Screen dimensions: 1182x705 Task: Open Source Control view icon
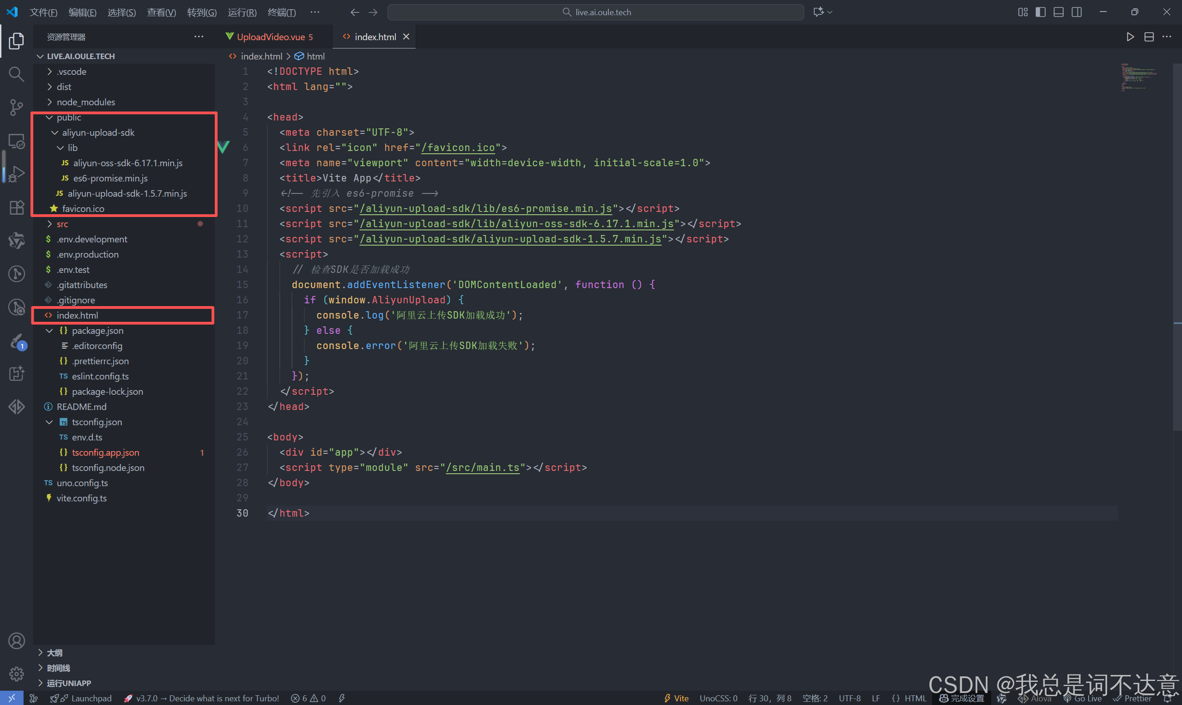(x=16, y=108)
